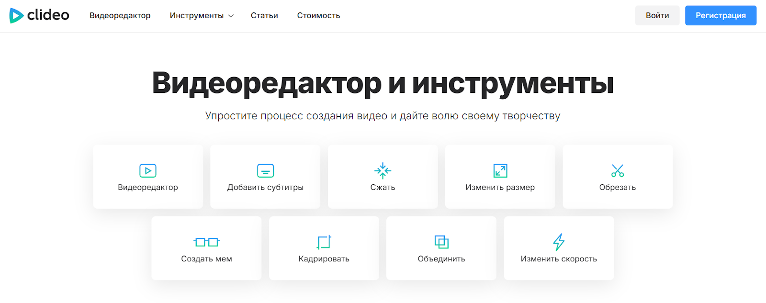Click the compress arrows icon above Сжать

383,170
